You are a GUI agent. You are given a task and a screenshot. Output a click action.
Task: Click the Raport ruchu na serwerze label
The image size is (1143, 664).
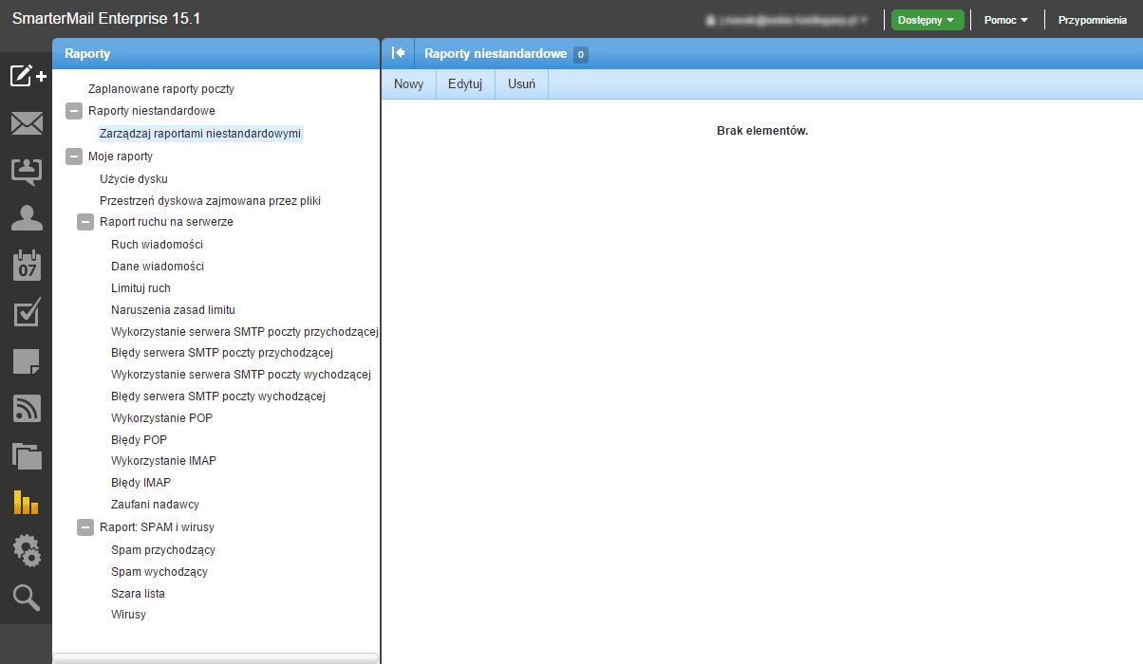point(166,222)
